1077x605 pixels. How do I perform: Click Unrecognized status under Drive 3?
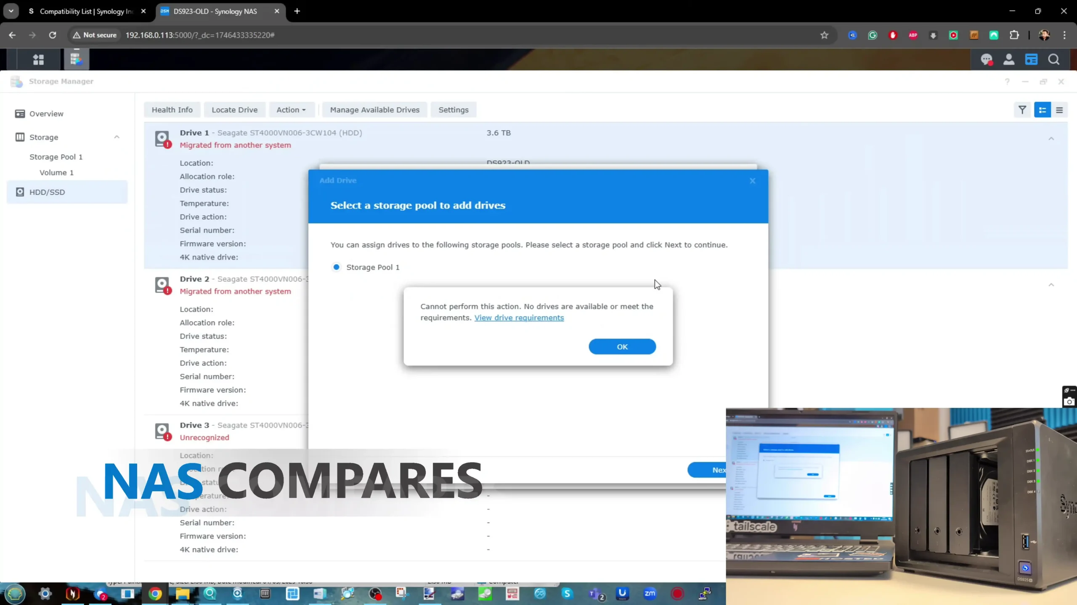[x=204, y=438]
